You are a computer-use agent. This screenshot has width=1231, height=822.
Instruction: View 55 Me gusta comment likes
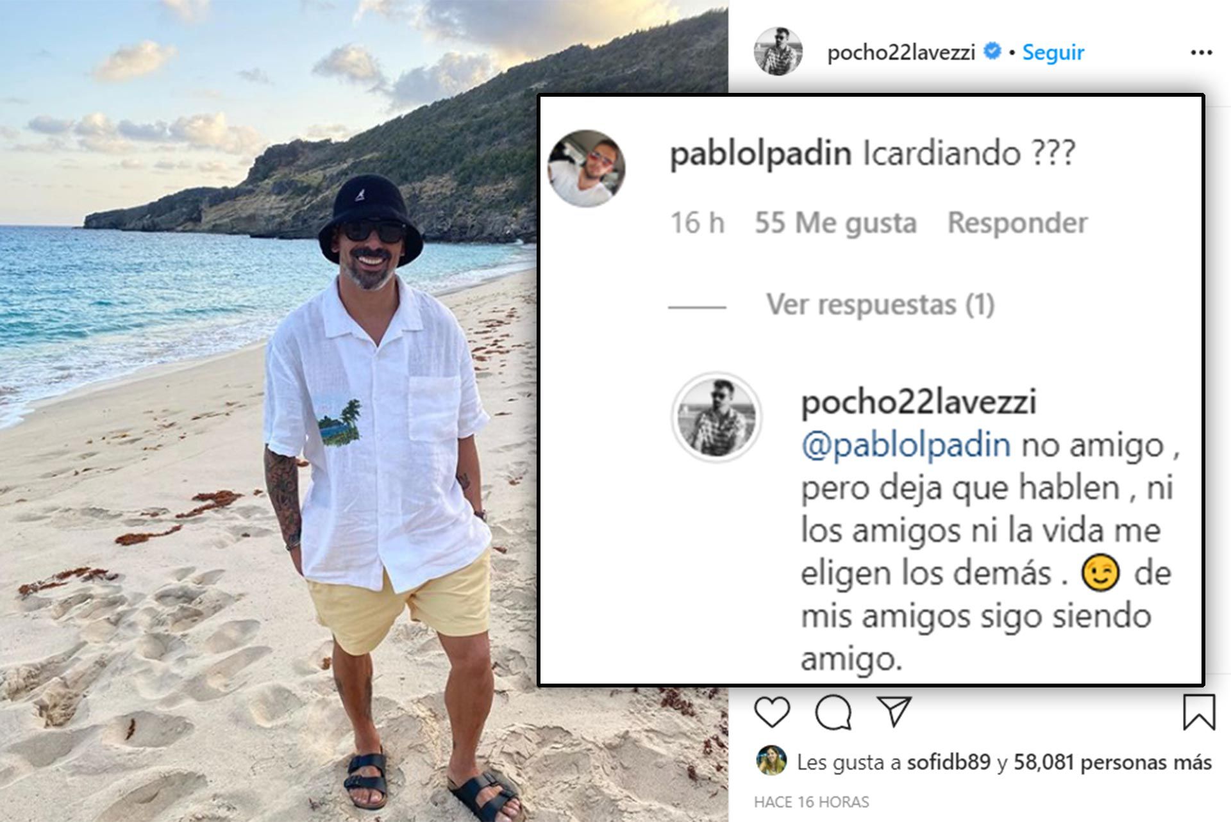[835, 223]
